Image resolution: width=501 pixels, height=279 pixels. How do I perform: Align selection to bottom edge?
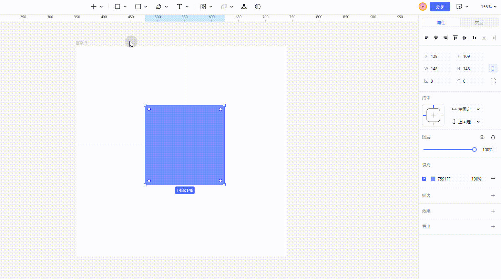[x=474, y=38]
